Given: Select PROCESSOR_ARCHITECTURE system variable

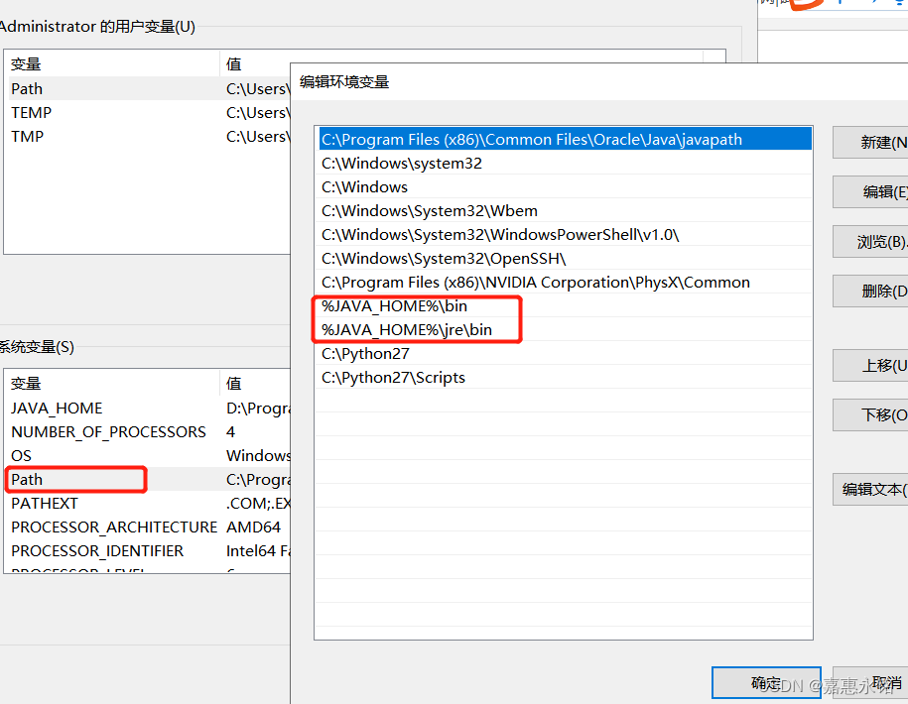Looking at the screenshot, I should click(x=148, y=527).
